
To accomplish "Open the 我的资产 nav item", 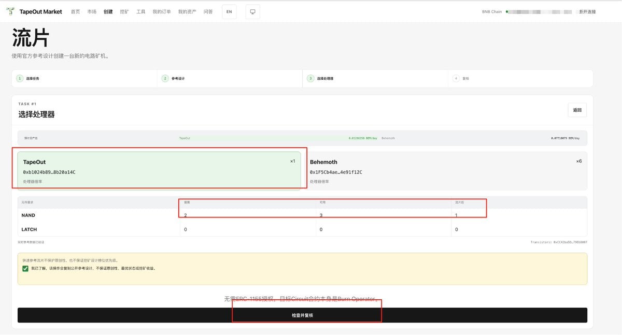I will coord(187,11).
